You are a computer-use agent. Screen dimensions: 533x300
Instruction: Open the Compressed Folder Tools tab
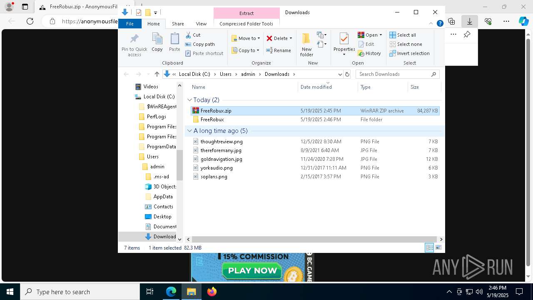(x=246, y=24)
